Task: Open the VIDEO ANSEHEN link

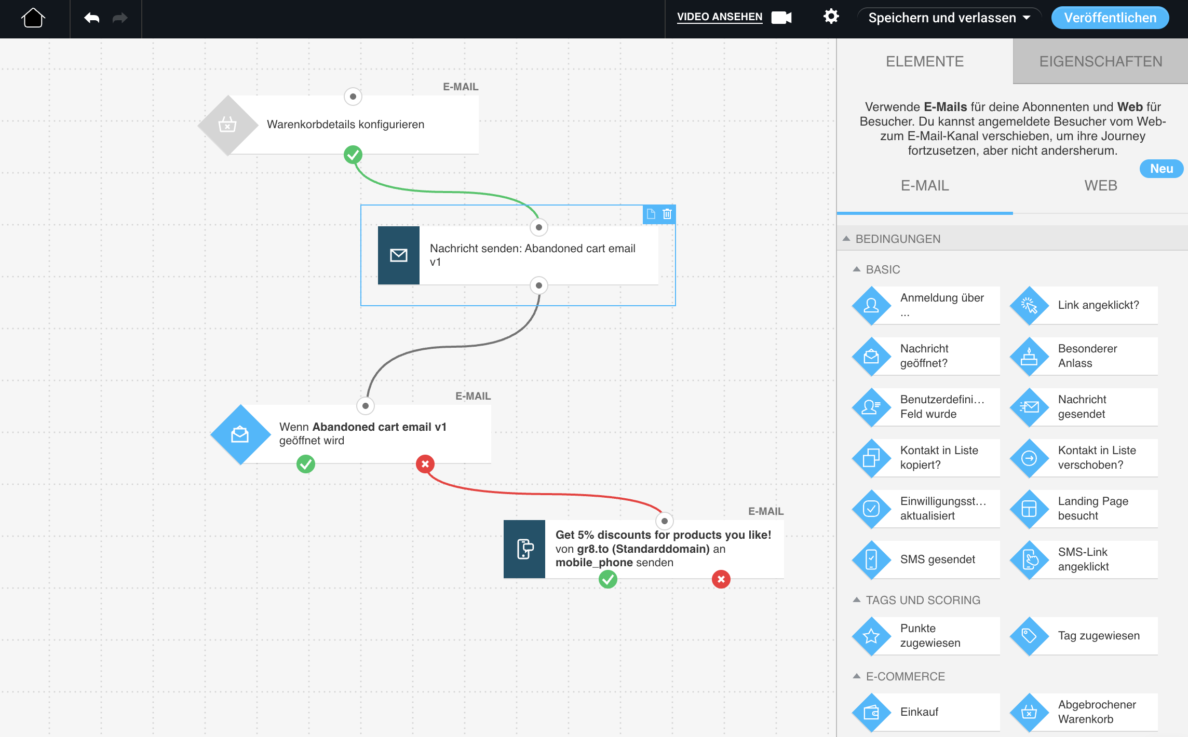Action: click(719, 17)
